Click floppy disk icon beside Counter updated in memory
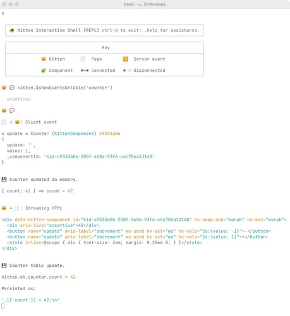Screen dimensions: 290x316 point(4,180)
